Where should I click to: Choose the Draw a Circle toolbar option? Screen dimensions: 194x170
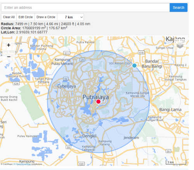pyautogui.click(x=46, y=17)
